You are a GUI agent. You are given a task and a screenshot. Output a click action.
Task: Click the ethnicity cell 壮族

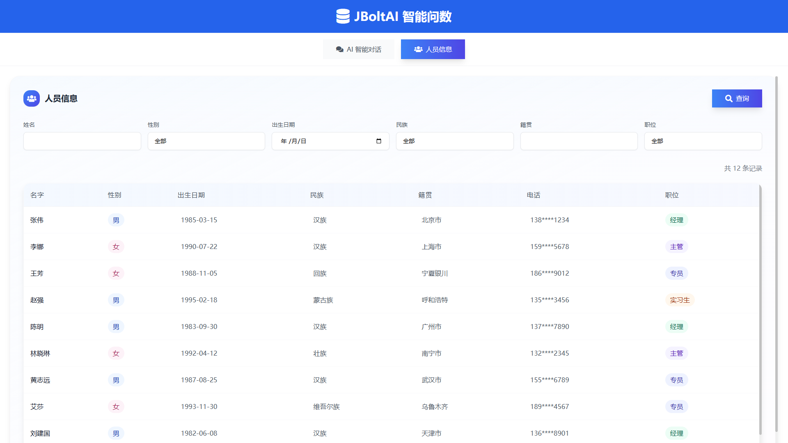(x=320, y=354)
